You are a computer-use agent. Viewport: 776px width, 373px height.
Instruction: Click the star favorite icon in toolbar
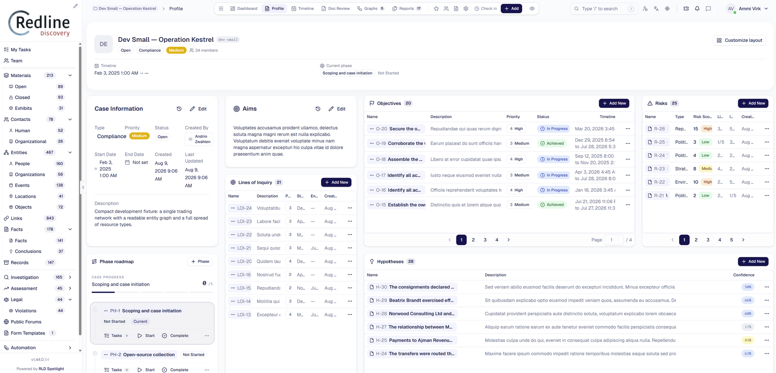click(436, 9)
